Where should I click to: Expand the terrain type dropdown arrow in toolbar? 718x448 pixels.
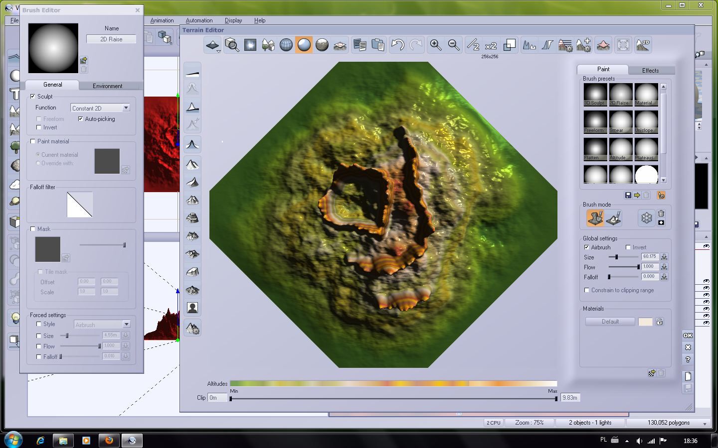(x=218, y=51)
